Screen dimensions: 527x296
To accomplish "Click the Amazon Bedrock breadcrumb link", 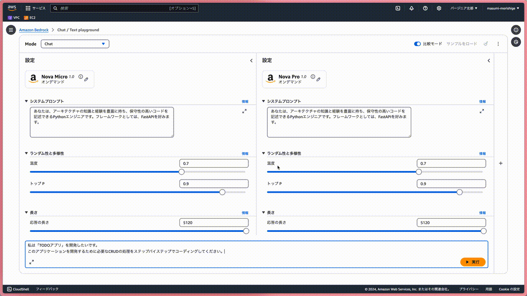I will coord(34,30).
